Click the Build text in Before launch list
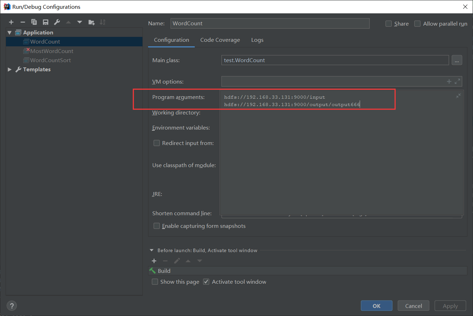 coord(164,271)
